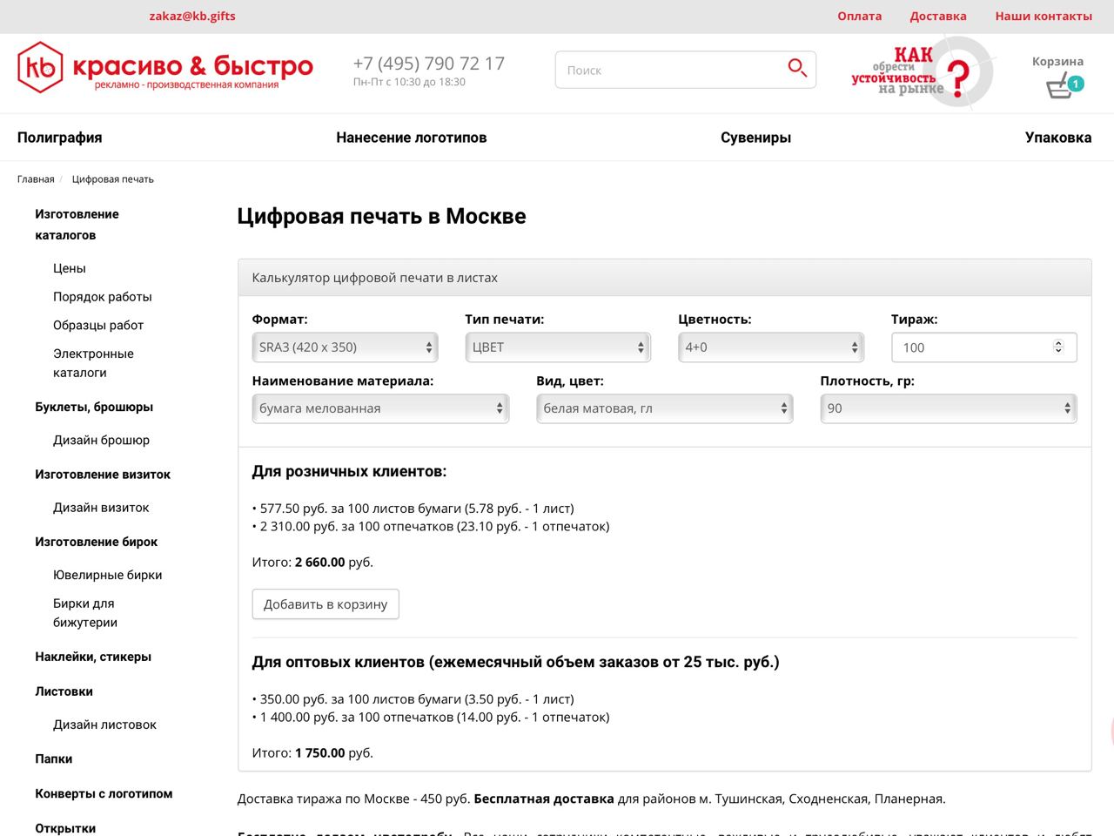Image resolution: width=1114 pixels, height=836 pixels.
Task: Open Дизайн листовок sidebar link
Action: click(x=104, y=725)
